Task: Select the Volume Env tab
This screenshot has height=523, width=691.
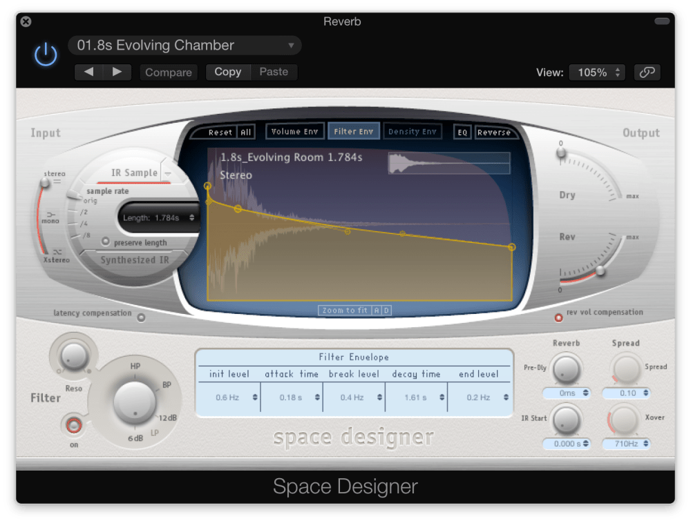Action: 295,131
